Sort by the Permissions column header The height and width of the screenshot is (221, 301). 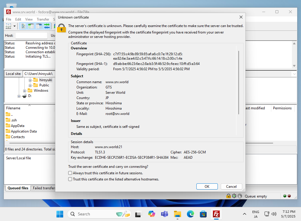282,108
